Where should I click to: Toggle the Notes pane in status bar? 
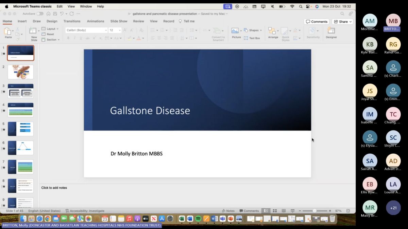click(x=228, y=211)
